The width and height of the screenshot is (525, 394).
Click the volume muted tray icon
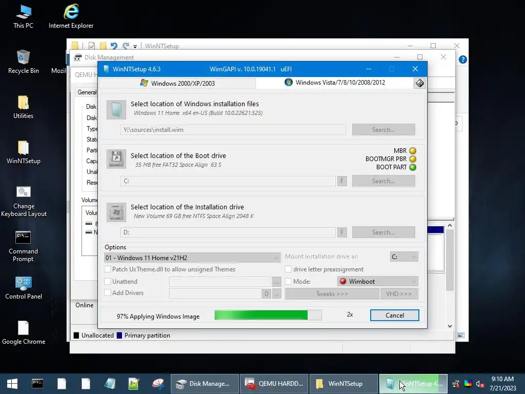480,384
